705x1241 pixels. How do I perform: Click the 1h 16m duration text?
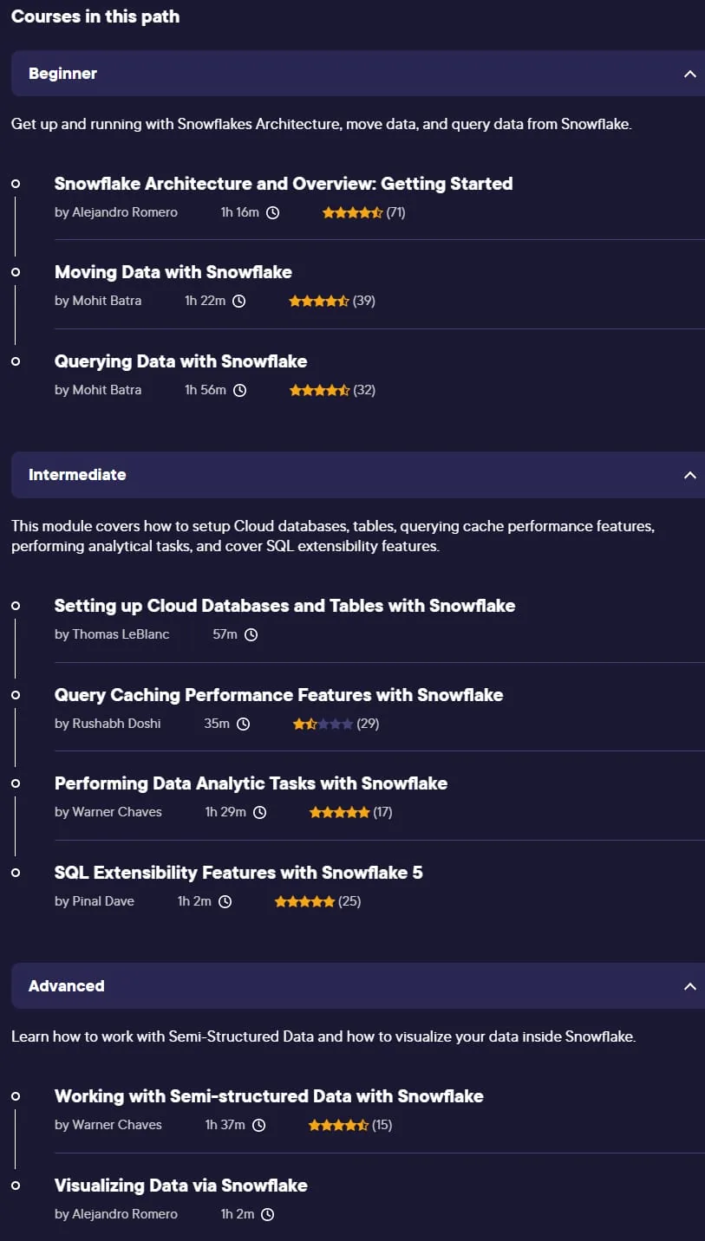(240, 212)
